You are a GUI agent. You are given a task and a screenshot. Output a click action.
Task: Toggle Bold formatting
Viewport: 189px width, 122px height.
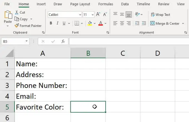click(51, 23)
